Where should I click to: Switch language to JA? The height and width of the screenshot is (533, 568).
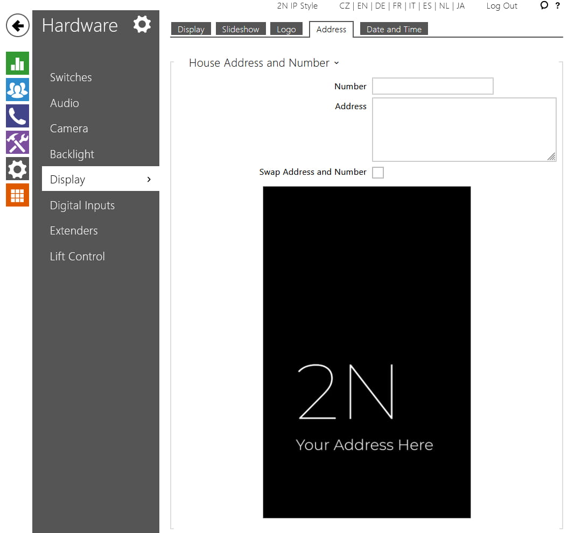(460, 6)
